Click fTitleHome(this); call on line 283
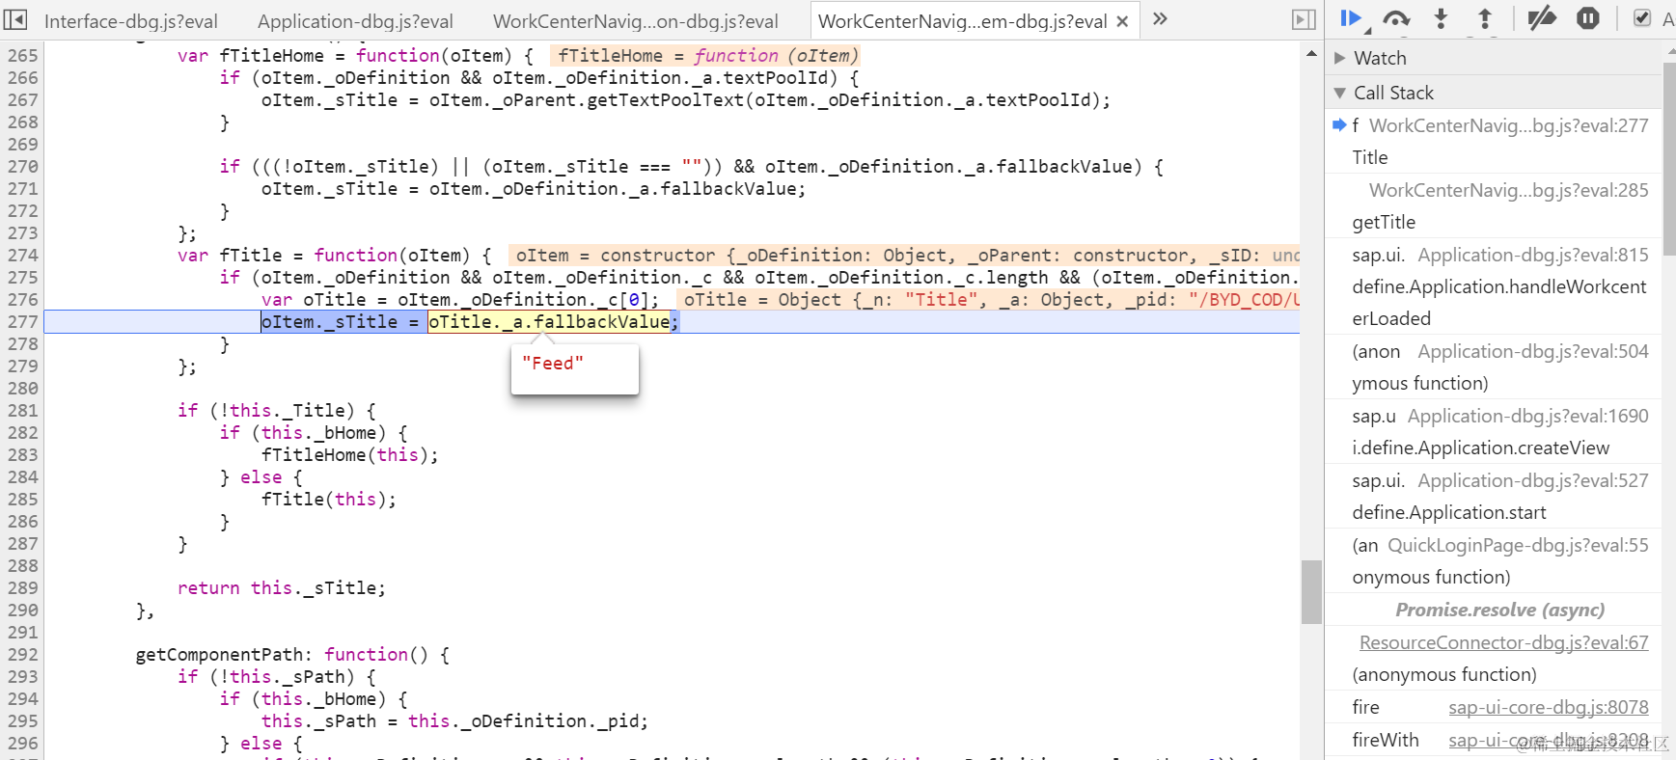This screenshot has width=1676, height=760. click(349, 454)
